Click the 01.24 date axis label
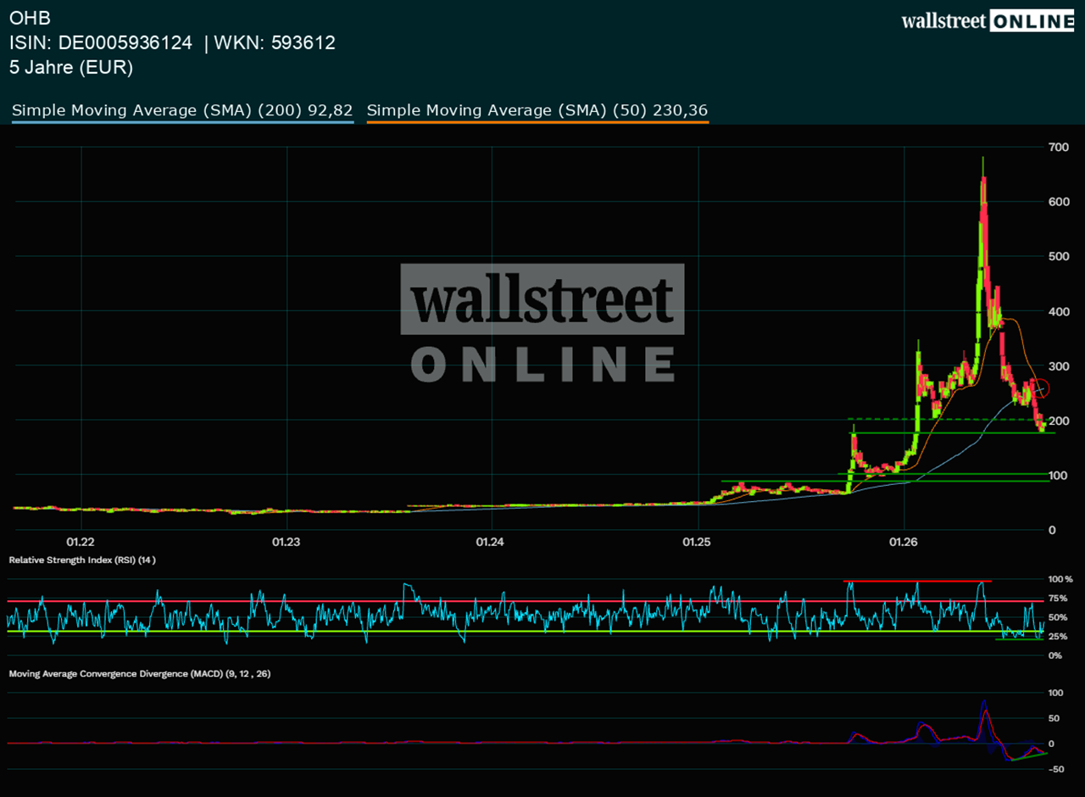Viewport: 1085px width, 797px height. (x=491, y=541)
